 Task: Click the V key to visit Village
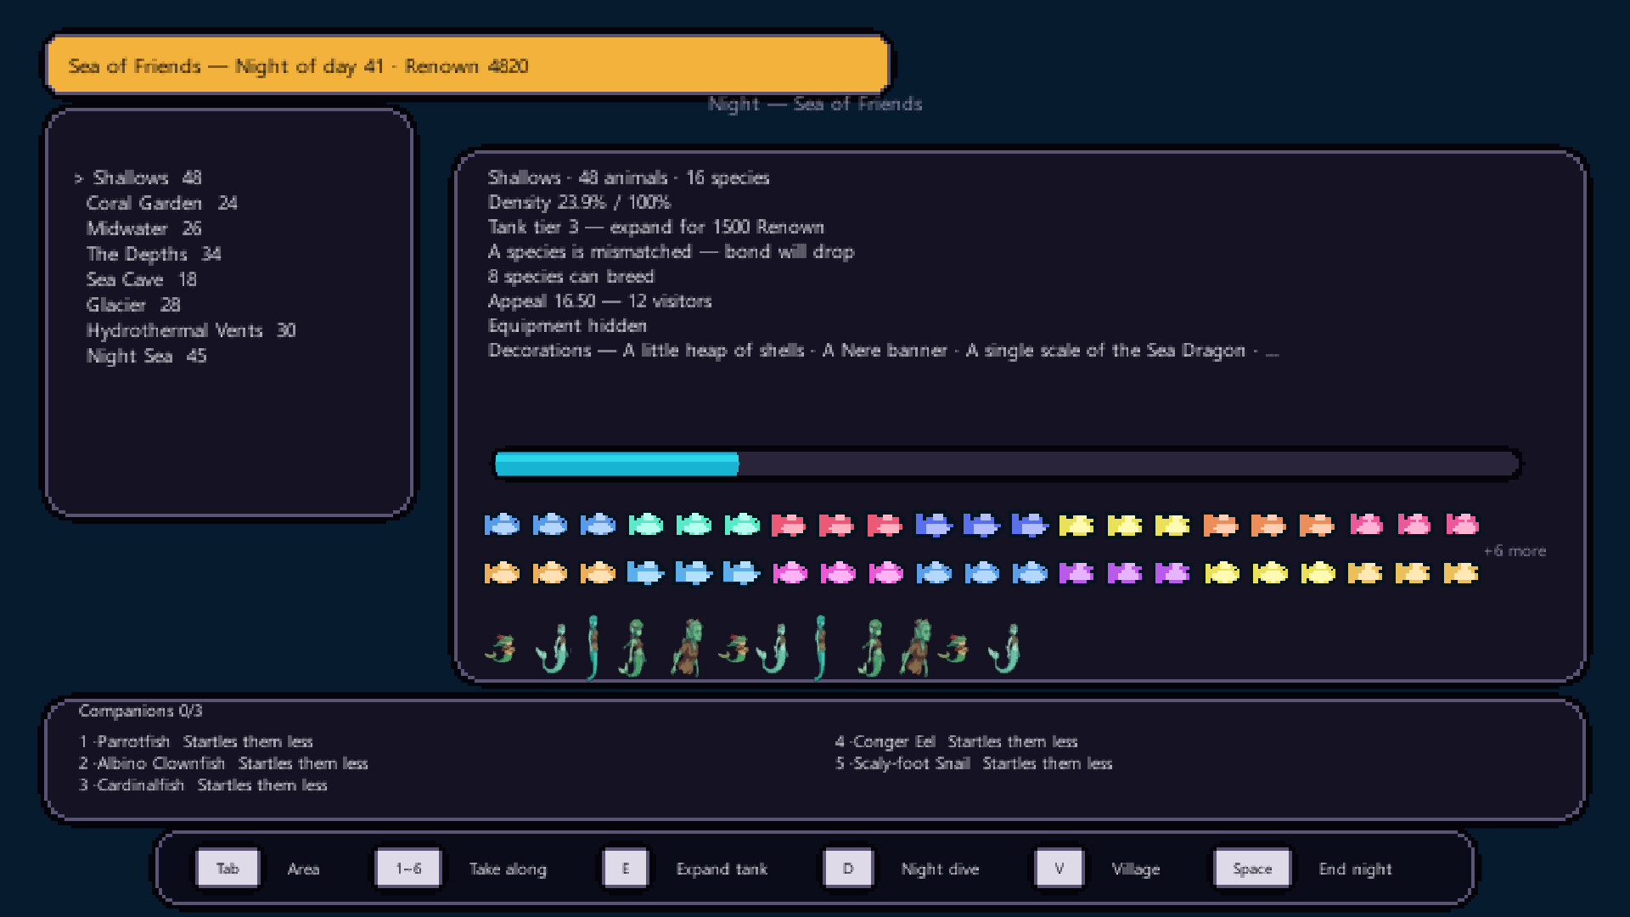tap(1059, 869)
